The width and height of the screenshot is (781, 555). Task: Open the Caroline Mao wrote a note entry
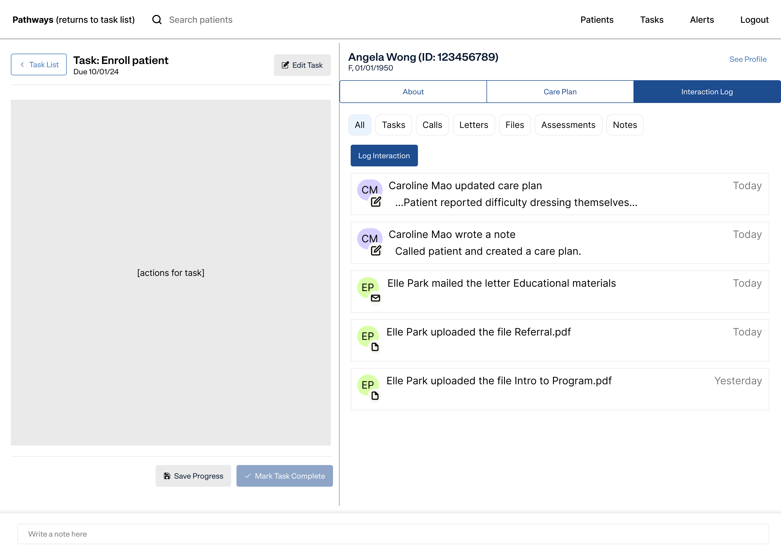tap(560, 243)
